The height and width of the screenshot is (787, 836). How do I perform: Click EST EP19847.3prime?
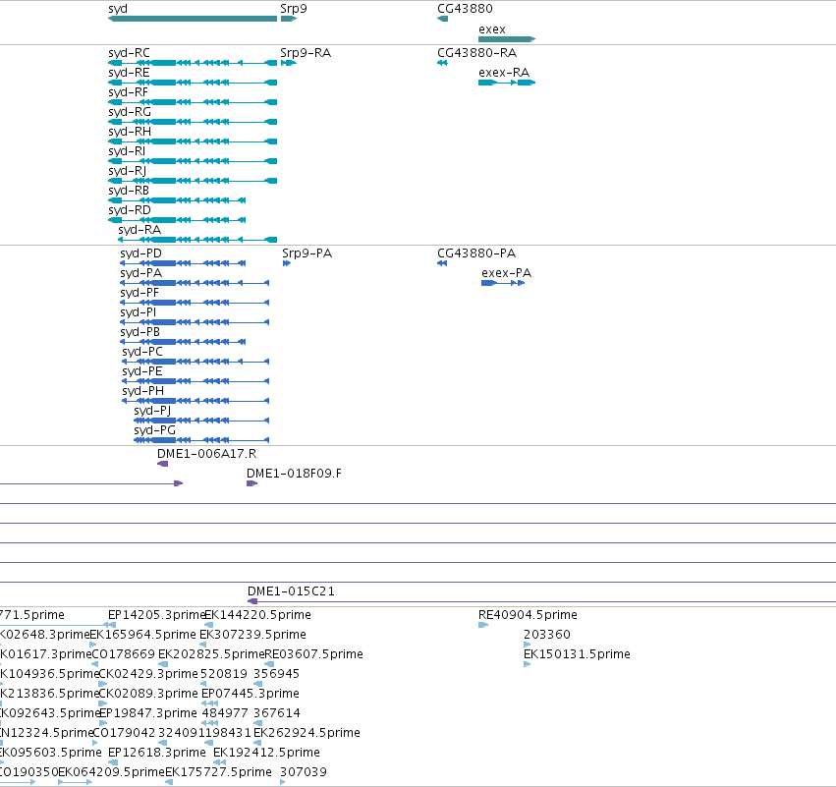103,723
